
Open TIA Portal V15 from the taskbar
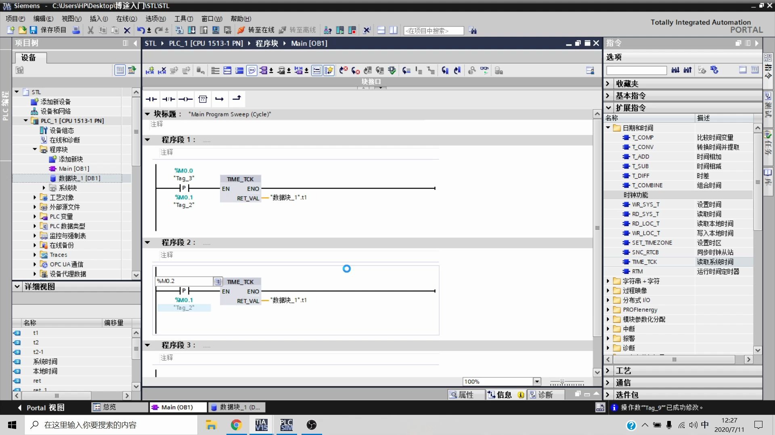(x=261, y=425)
